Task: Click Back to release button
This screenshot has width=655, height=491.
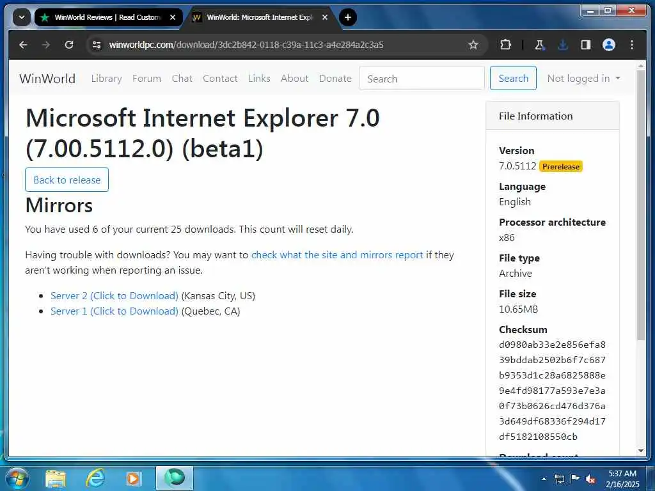Action: (x=67, y=180)
